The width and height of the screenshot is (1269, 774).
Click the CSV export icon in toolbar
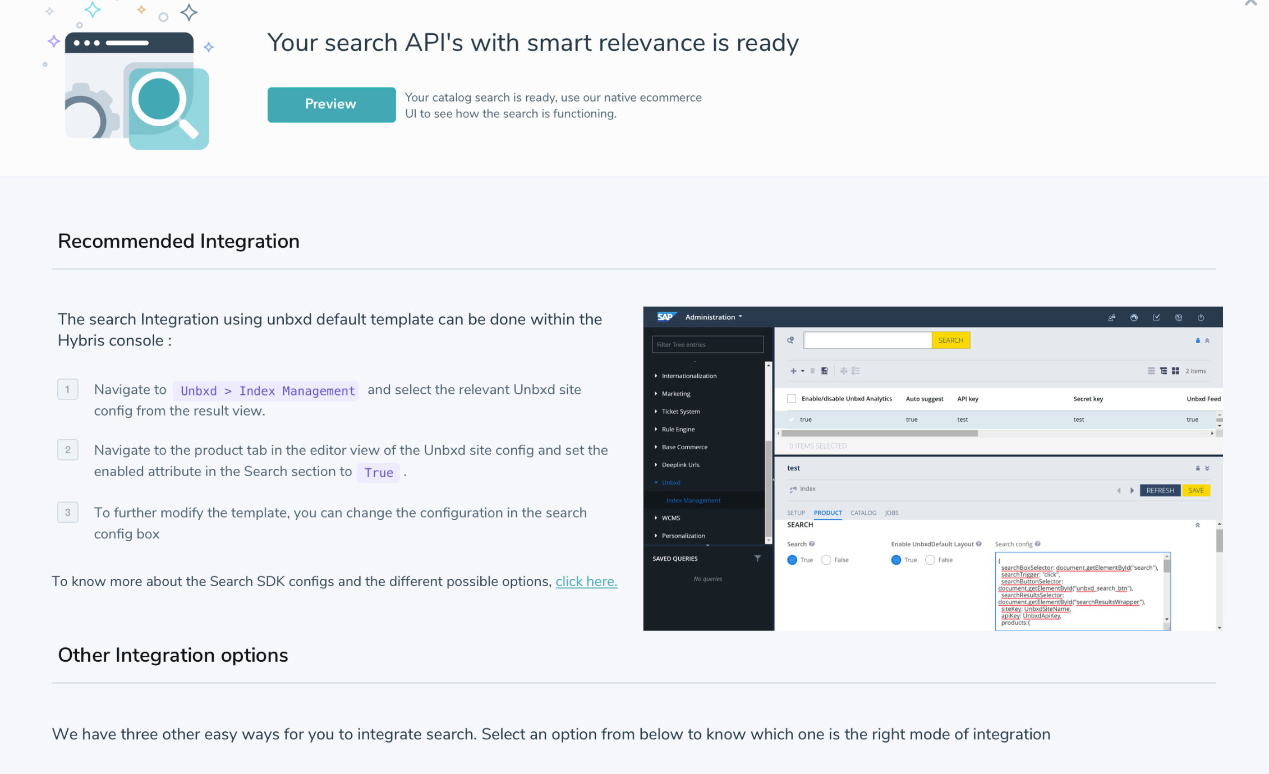825,371
